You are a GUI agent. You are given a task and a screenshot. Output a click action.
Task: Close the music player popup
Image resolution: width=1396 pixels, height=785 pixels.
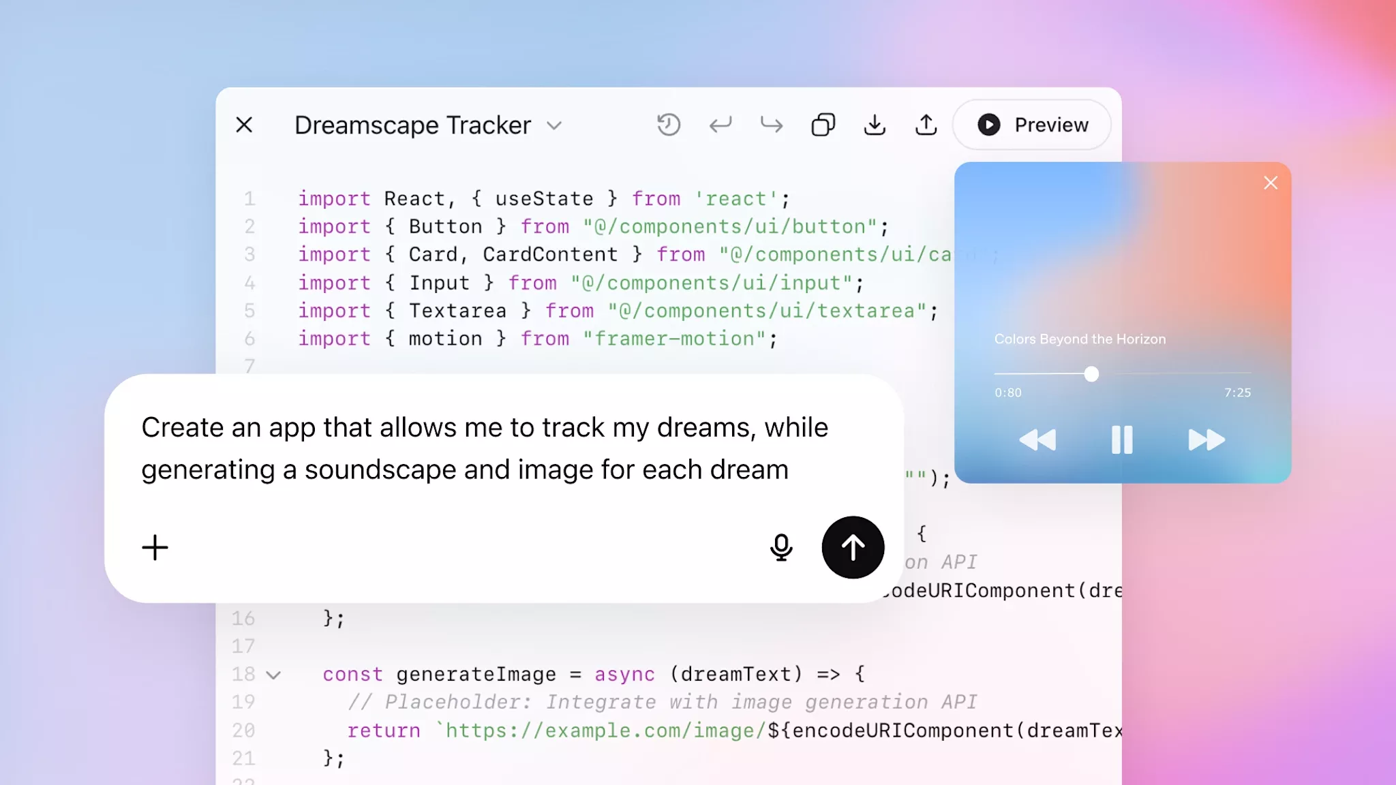click(x=1270, y=183)
